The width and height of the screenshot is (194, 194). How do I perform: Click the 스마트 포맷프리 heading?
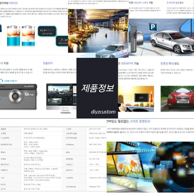[140, 121]
